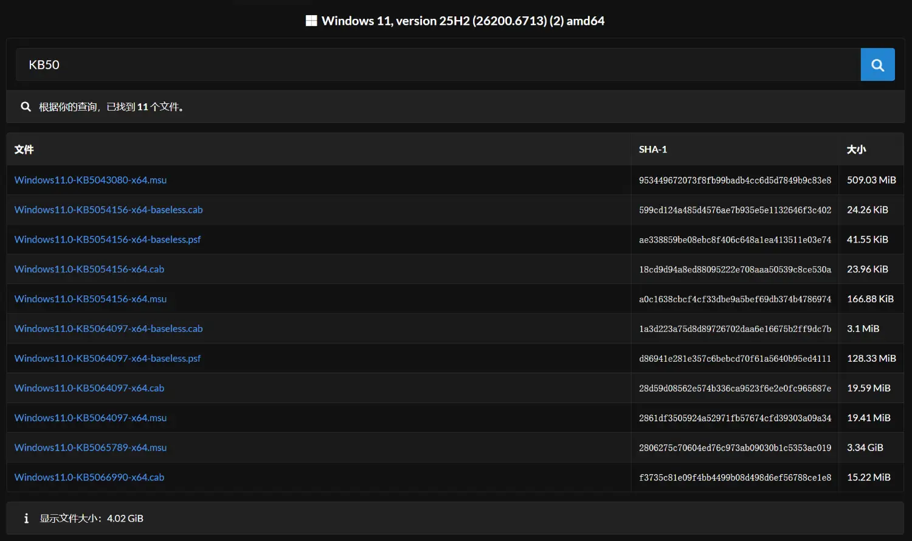Image resolution: width=912 pixels, height=541 pixels.
Task: Click the magnifier icon in the results message
Action: (x=26, y=106)
